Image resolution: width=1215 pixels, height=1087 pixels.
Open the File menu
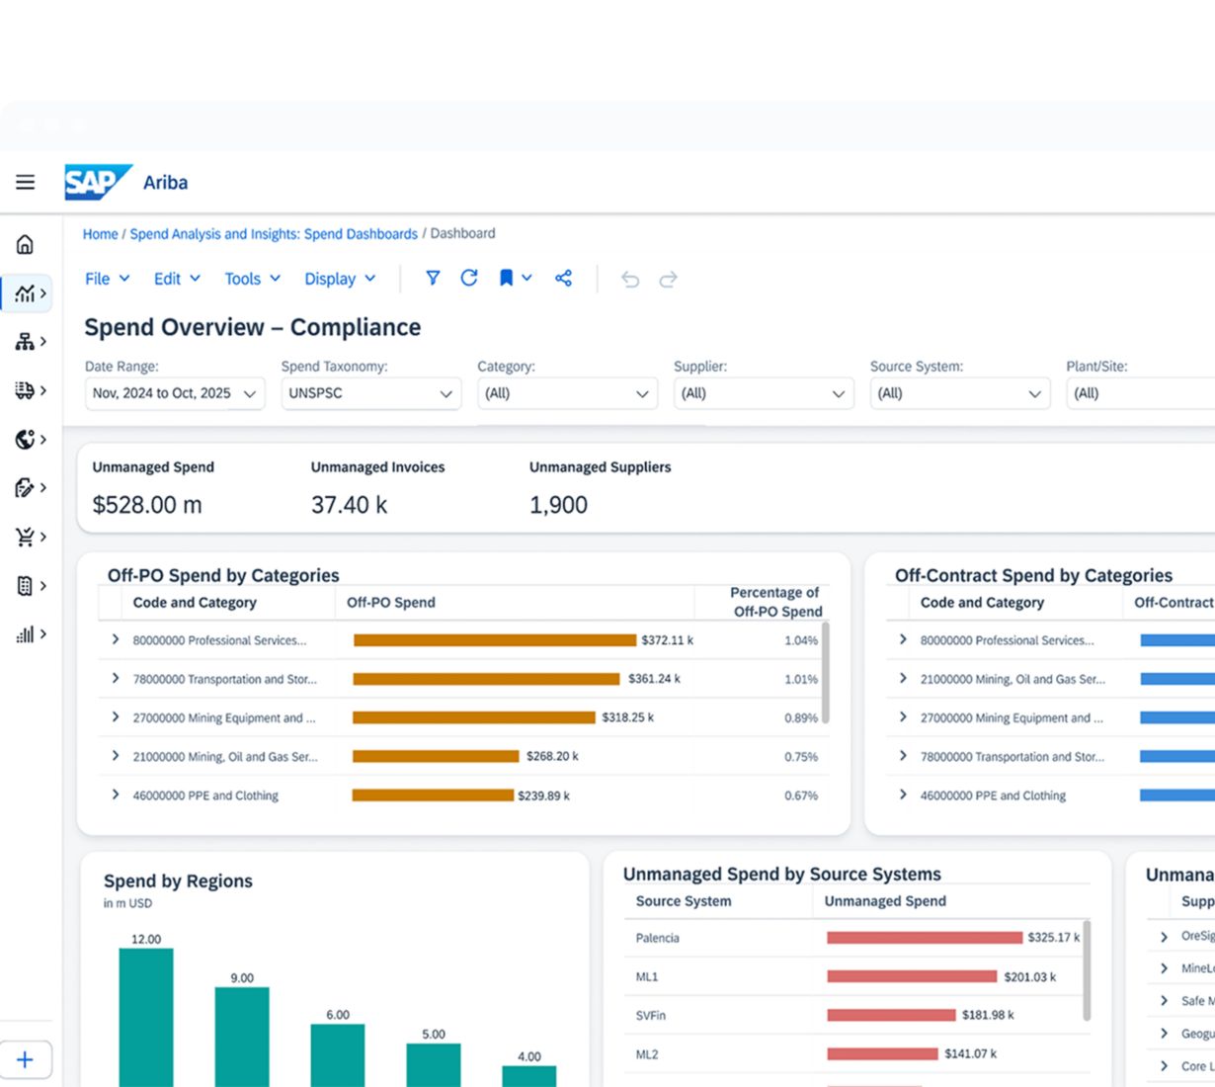pyautogui.click(x=108, y=279)
